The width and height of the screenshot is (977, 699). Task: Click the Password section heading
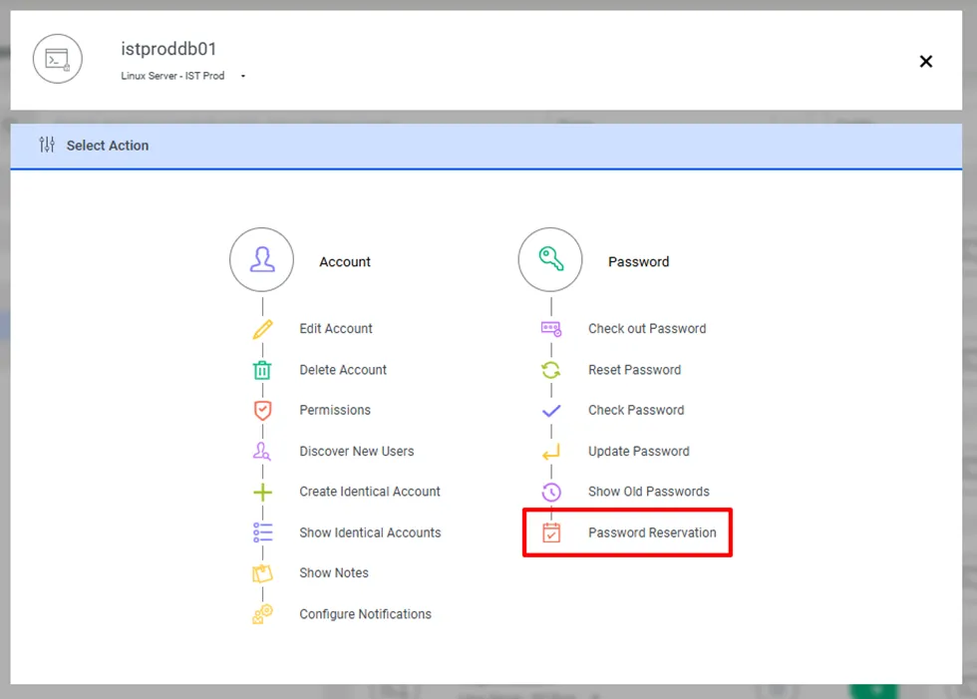(639, 261)
